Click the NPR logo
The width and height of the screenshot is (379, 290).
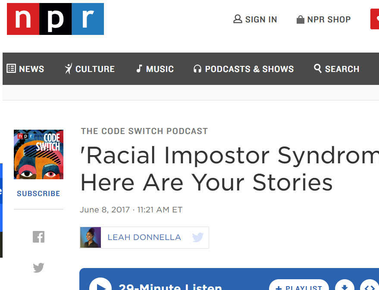[55, 19]
